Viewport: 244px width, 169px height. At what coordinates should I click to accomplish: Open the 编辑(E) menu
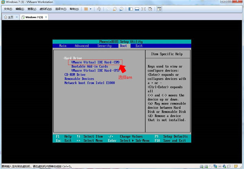click(x=20, y=9)
